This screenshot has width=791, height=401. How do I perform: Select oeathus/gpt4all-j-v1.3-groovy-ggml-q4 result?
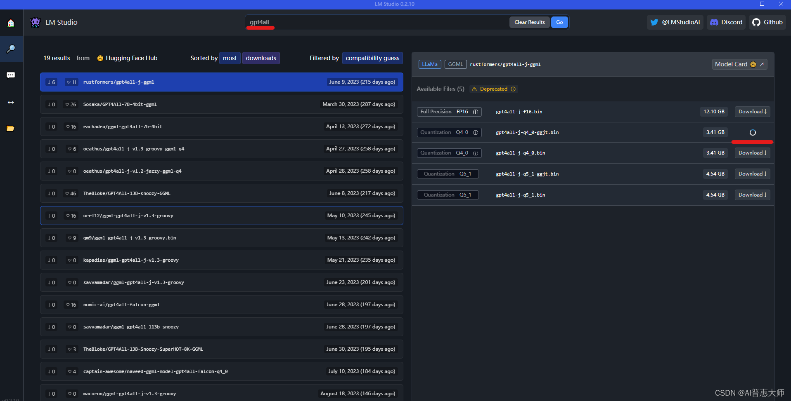coord(222,149)
